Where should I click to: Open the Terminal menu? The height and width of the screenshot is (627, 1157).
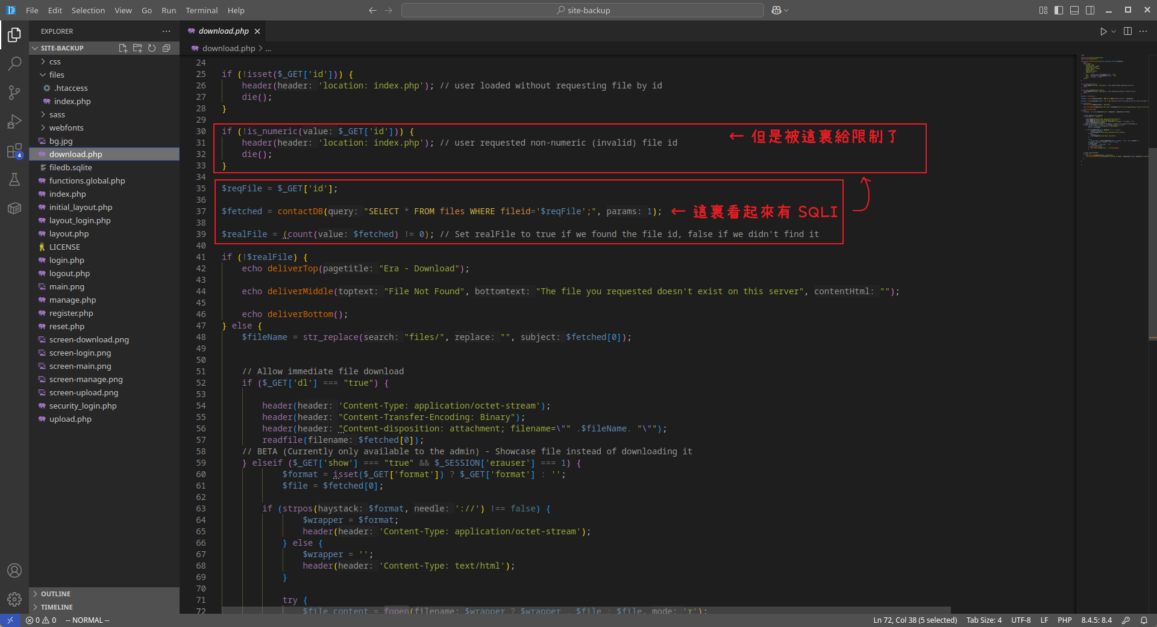coord(201,10)
